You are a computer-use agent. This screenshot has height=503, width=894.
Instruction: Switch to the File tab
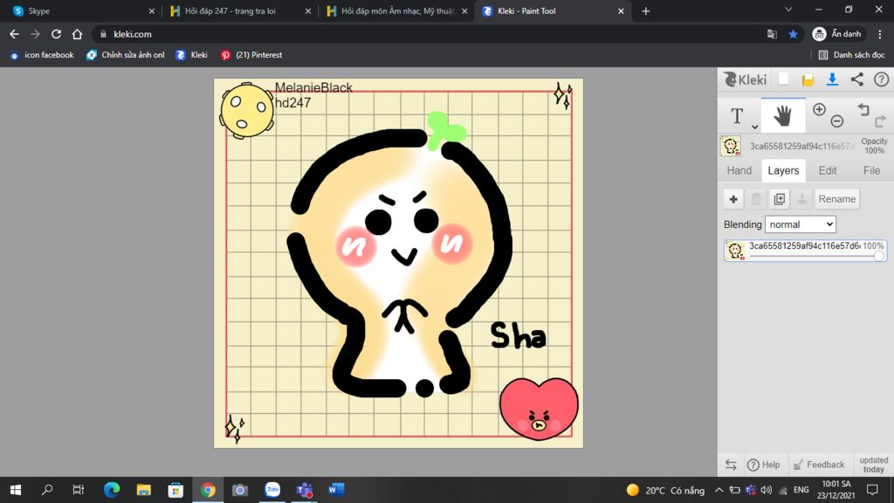click(871, 170)
